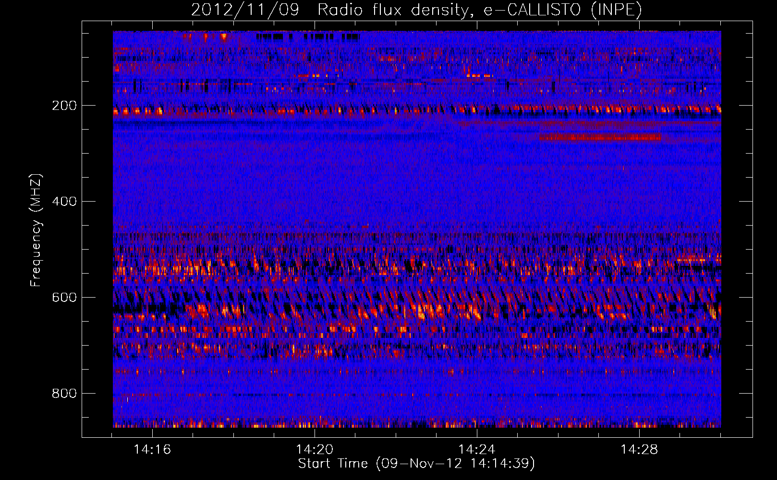The image size is (777, 480).
Task: Click the '14:20' time axis label
Action: (315, 450)
